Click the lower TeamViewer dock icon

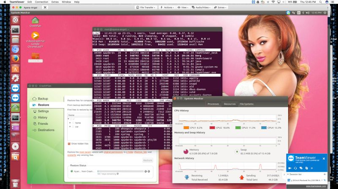15,98
